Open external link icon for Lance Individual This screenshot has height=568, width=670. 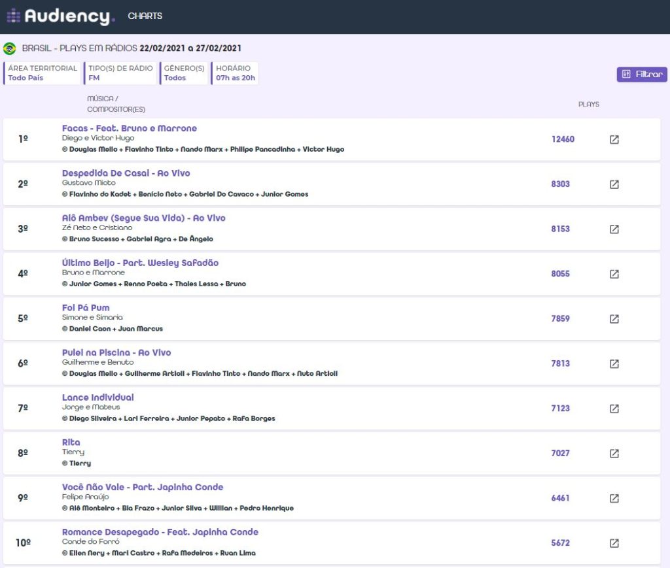614,409
